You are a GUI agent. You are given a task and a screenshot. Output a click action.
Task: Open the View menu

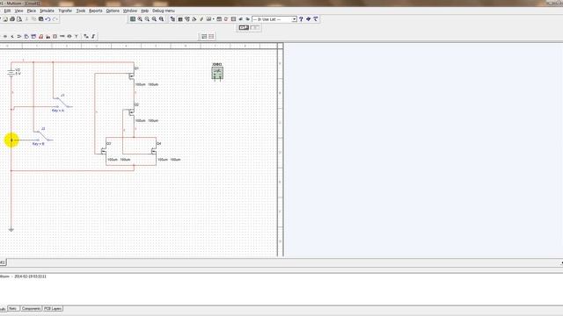18,11
